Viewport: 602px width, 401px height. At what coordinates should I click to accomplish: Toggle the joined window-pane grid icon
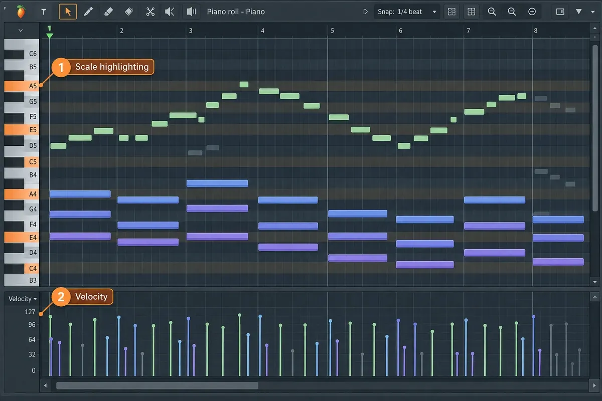(471, 12)
